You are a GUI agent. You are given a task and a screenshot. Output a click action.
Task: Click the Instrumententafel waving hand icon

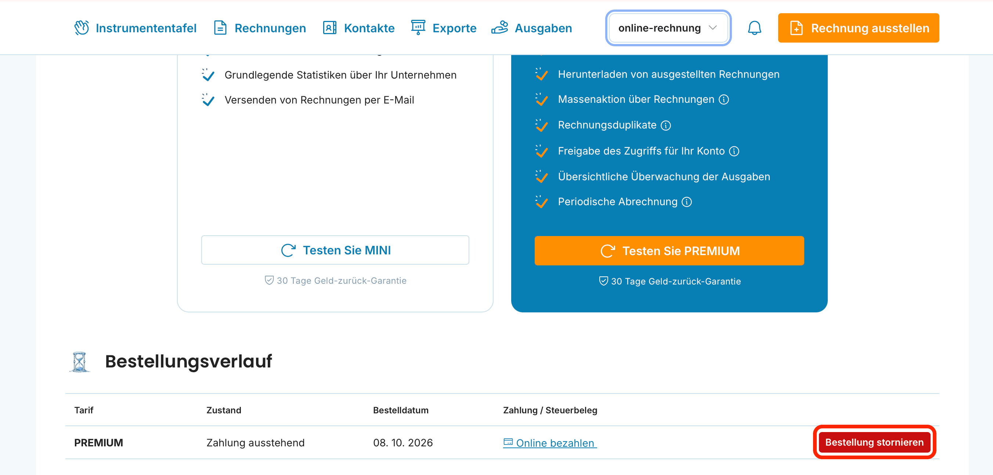[x=82, y=28]
